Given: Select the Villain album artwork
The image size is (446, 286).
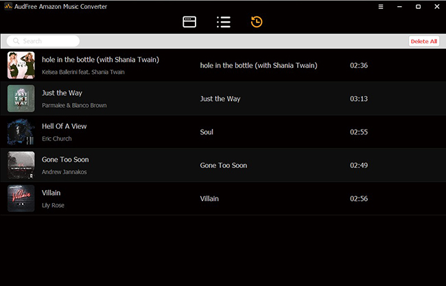Looking at the screenshot, I should pos(21,198).
